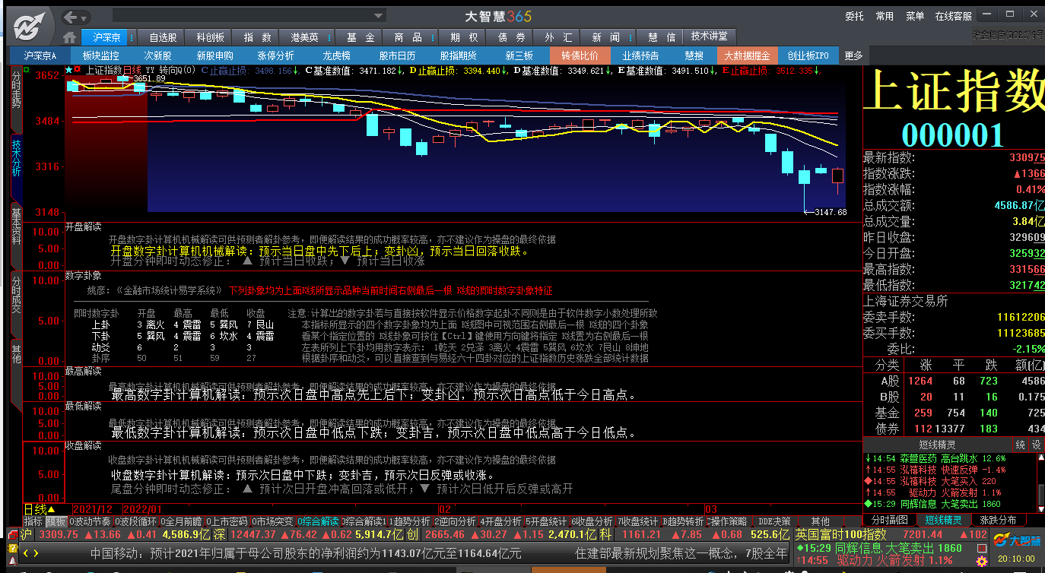Click the orange 大数据掘金 button
Image resolution: width=1045 pixels, height=573 pixels.
[x=747, y=55]
